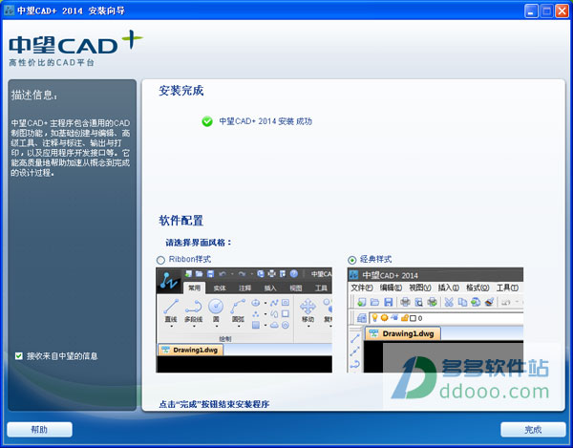Click the 描述信息 heading in the left panel
This screenshot has height=448, width=573.
[x=34, y=95]
